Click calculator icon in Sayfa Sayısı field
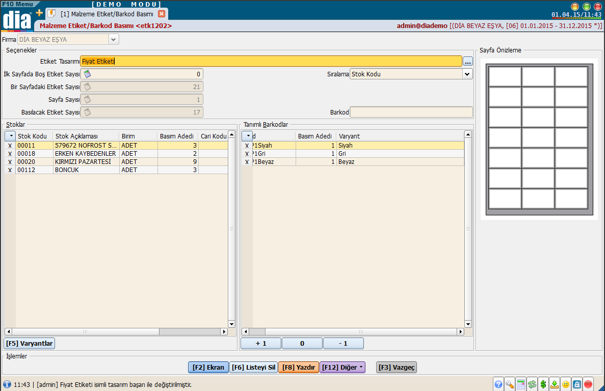 pyautogui.click(x=88, y=99)
